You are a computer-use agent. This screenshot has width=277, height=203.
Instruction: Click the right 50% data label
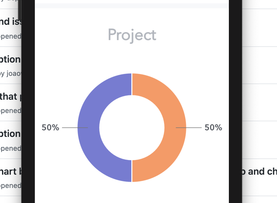click(x=214, y=127)
